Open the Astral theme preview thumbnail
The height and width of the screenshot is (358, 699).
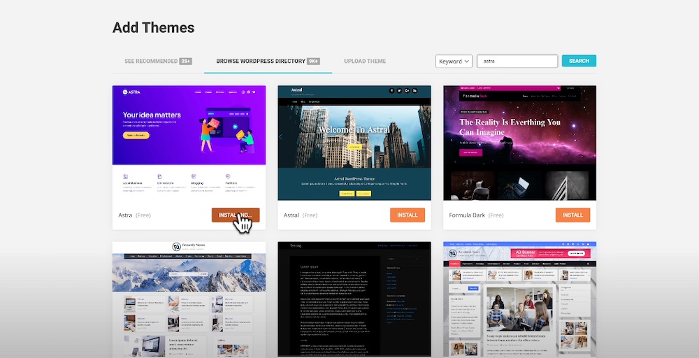click(354, 143)
